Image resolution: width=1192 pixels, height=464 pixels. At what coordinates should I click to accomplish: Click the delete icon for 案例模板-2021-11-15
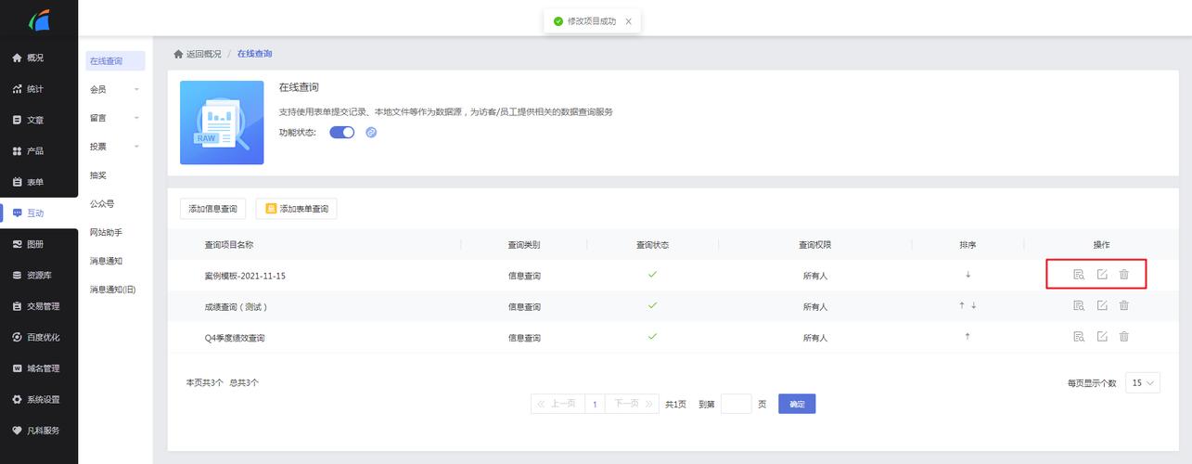(1123, 275)
